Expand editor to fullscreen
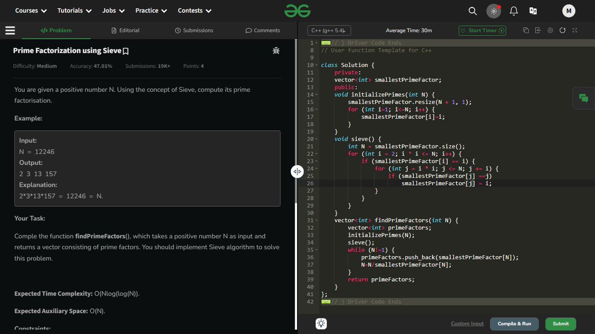 (575, 31)
